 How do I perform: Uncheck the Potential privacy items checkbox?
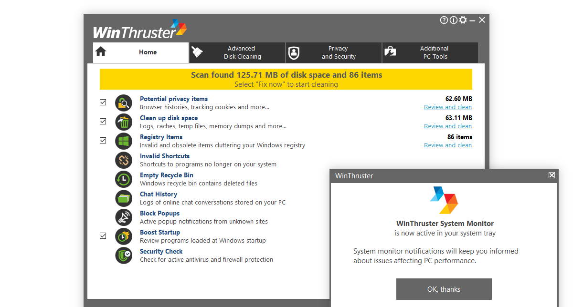(103, 102)
